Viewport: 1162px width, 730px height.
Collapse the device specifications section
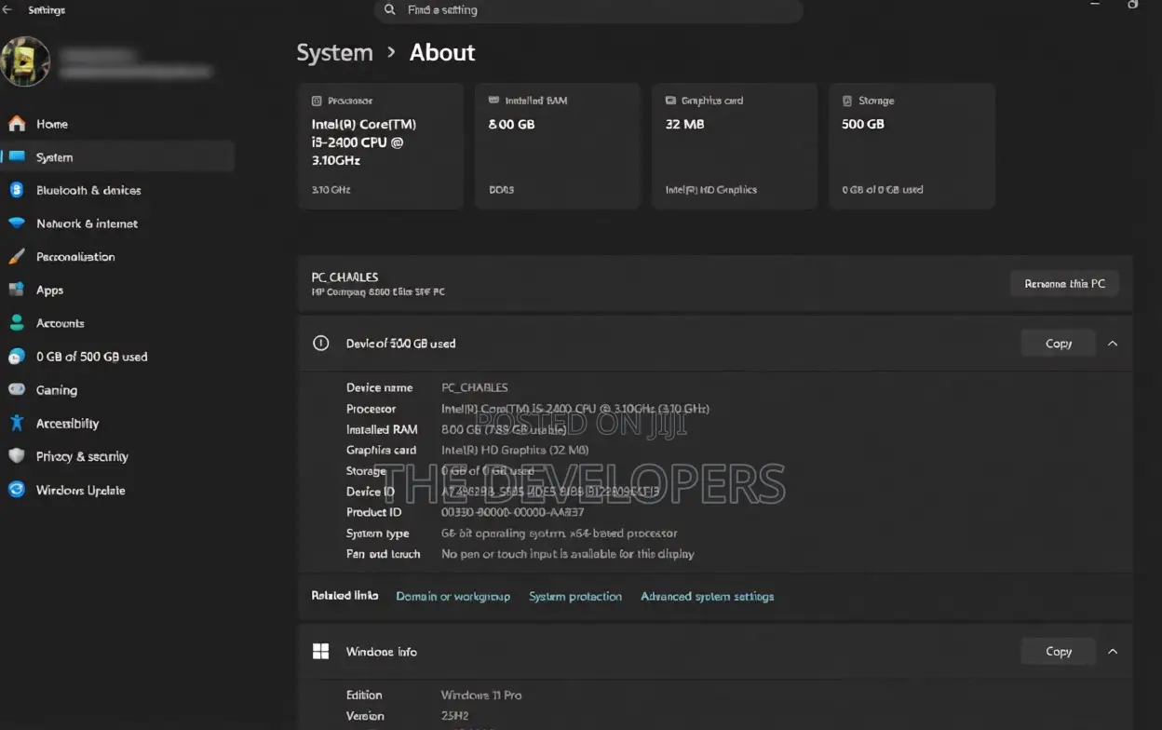(x=1113, y=344)
